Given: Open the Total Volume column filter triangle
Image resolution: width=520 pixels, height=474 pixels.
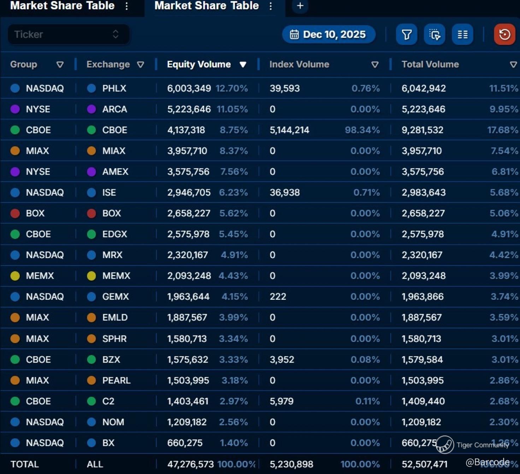Looking at the screenshot, I should (x=513, y=64).
